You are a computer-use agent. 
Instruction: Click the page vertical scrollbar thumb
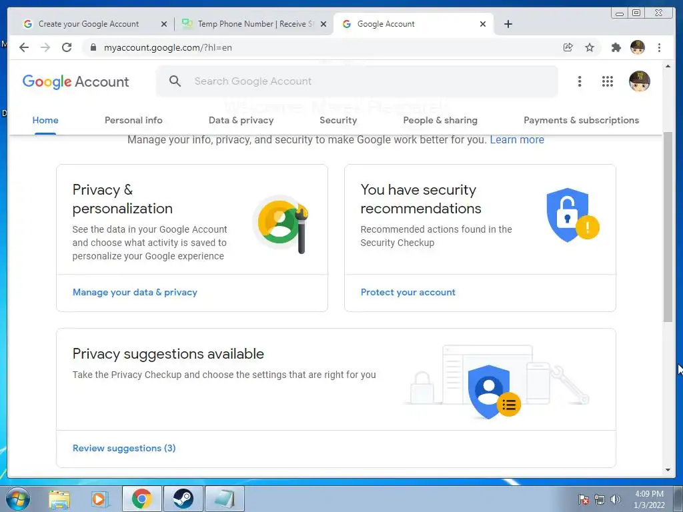coord(668,227)
